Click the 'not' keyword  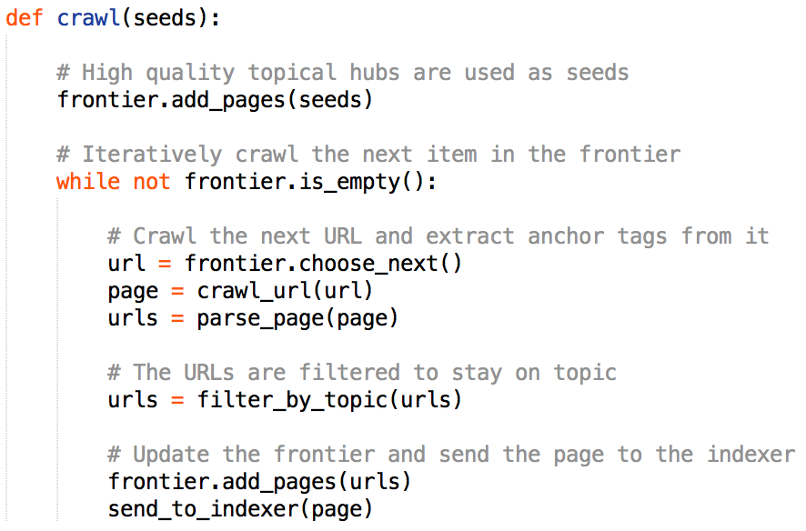click(151, 182)
